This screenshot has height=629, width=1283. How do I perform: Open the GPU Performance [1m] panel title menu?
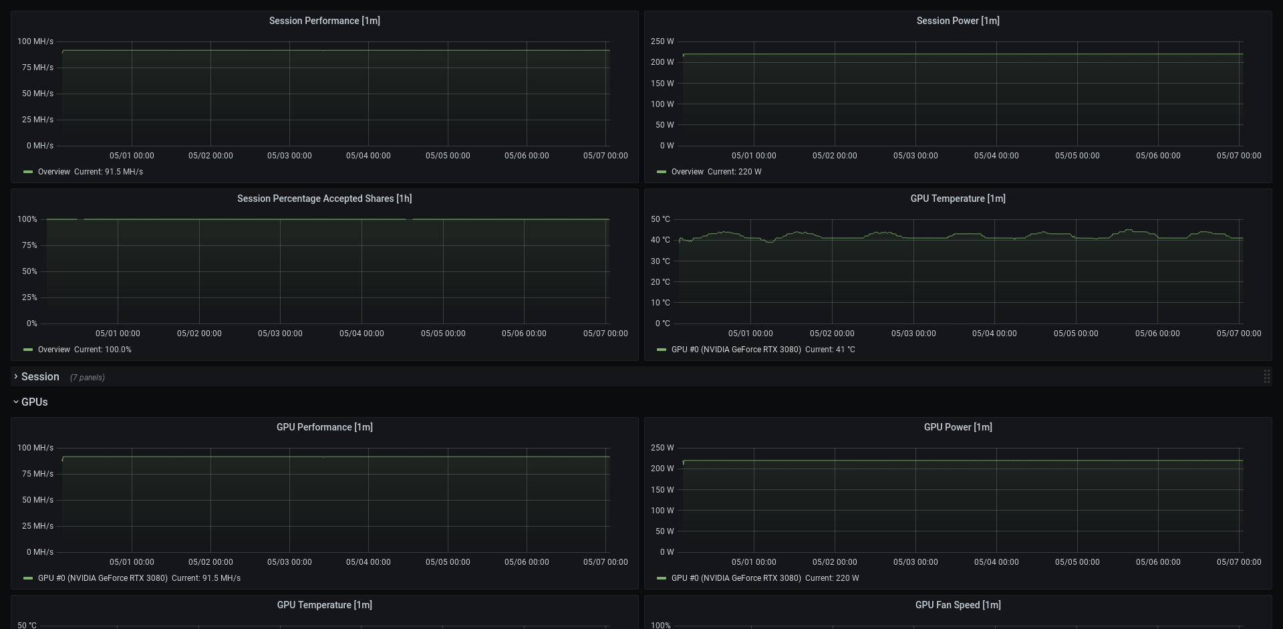point(325,427)
